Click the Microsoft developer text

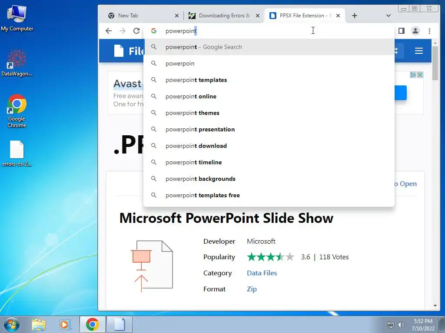(261, 241)
